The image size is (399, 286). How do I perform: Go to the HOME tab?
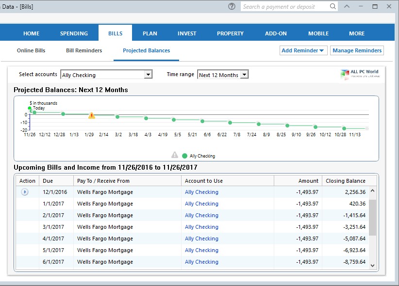[31, 33]
